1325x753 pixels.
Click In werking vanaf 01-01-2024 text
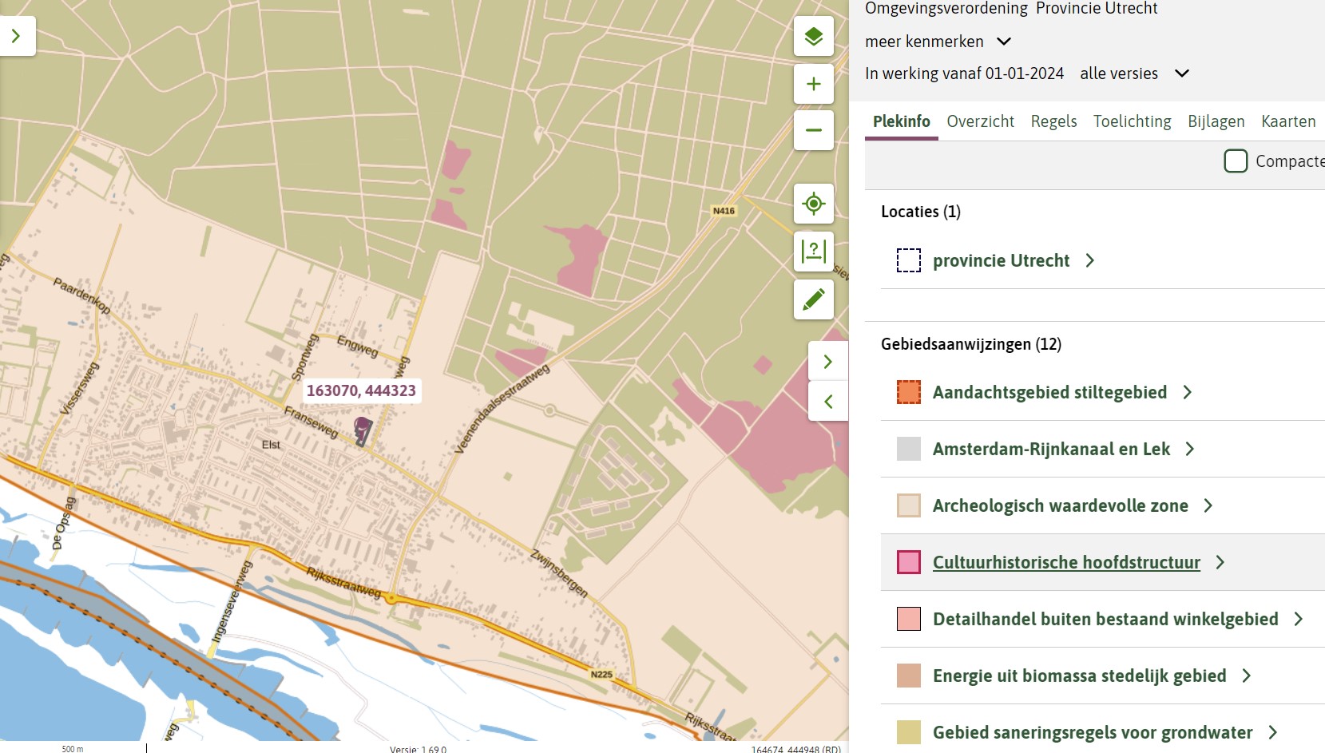[x=964, y=73]
